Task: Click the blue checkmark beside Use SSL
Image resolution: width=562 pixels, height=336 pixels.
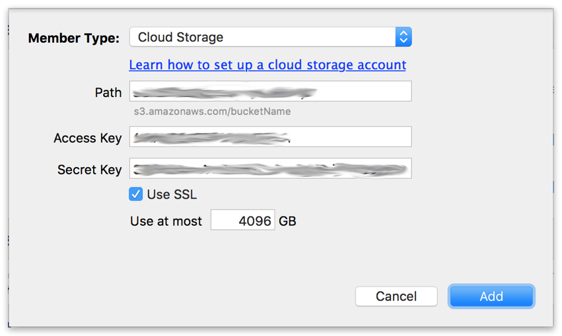Action: click(x=136, y=194)
